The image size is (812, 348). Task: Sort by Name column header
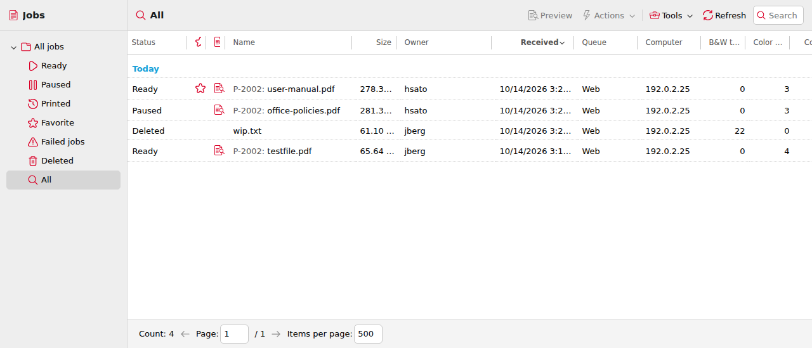pos(244,42)
